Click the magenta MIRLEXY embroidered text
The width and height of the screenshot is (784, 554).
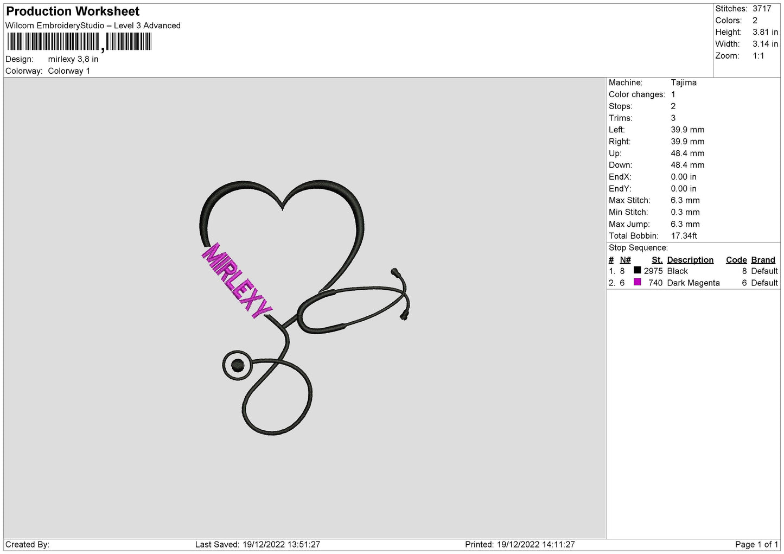[x=236, y=281]
